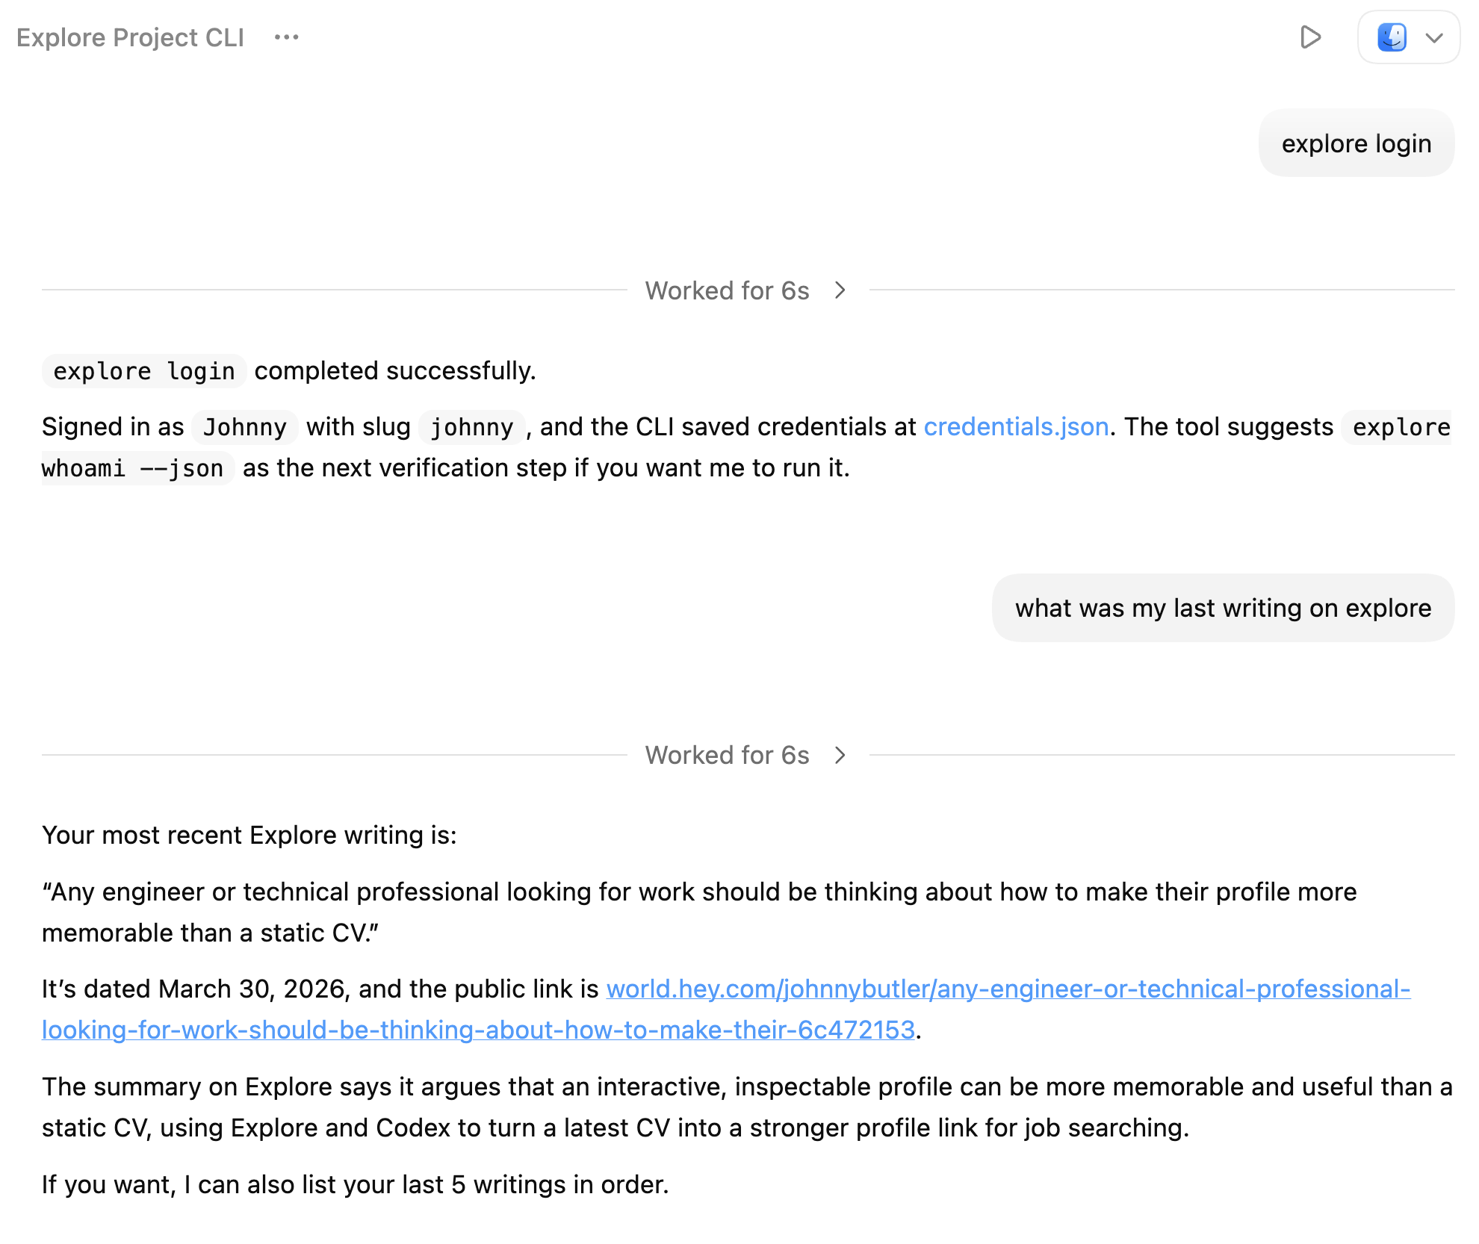This screenshot has width=1479, height=1244.
Task: Click the capitalized "Johnny" code chip
Action: 244,427
